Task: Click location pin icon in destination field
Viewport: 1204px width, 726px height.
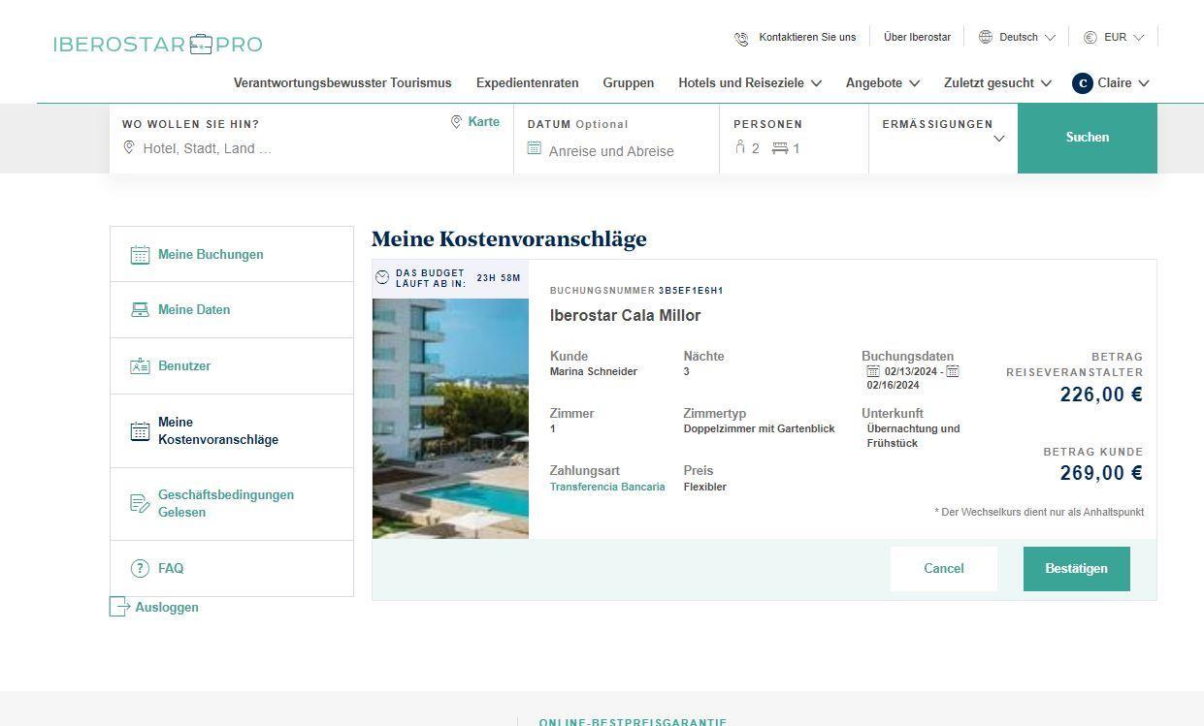Action: [x=129, y=147]
